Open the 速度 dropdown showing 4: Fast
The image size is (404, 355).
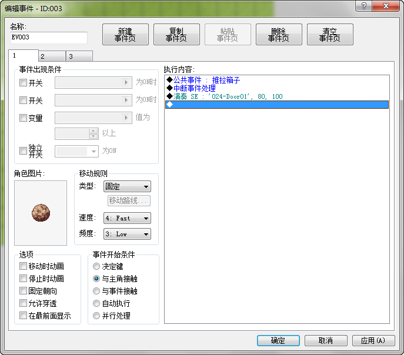click(x=127, y=218)
